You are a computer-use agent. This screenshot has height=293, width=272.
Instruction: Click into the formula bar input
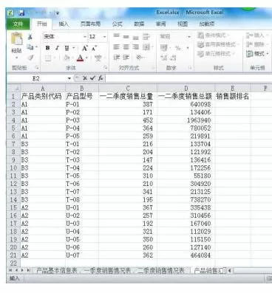188,78
